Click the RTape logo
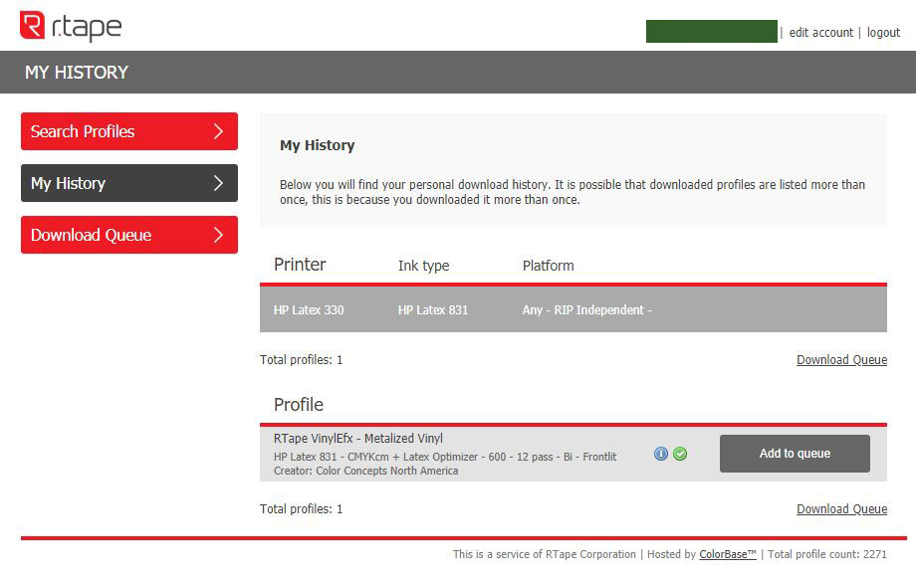 (x=71, y=26)
